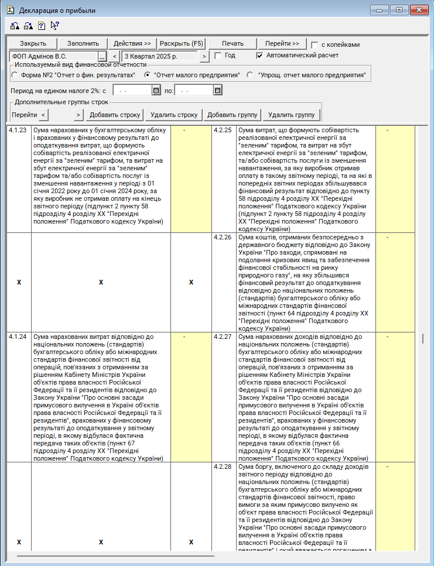Click the second toolbar icon with arrow and figure
434x566 pixels.
pyautogui.click(x=28, y=26)
